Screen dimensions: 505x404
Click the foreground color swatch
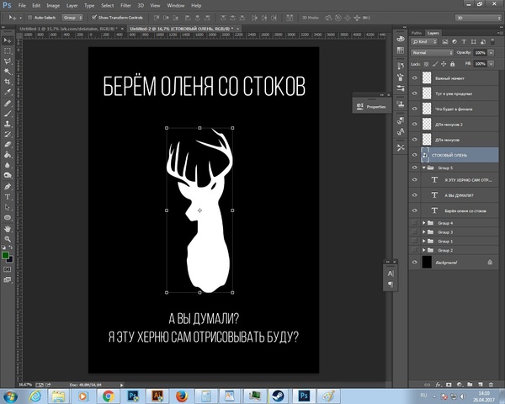tap(6, 255)
